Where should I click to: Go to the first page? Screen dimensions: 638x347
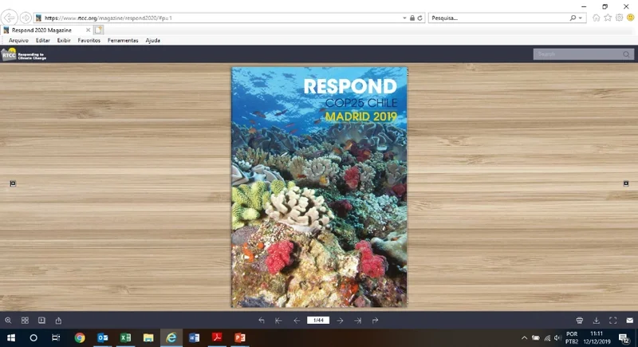pos(278,321)
